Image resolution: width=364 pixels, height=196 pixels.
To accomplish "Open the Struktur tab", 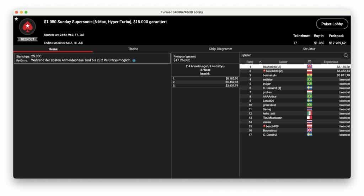I will tap(309, 49).
